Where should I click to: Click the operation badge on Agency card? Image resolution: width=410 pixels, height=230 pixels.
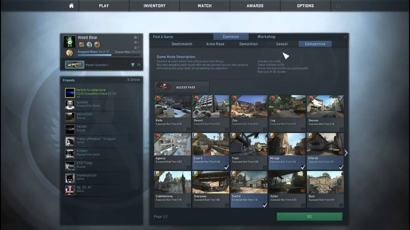(x=158, y=136)
